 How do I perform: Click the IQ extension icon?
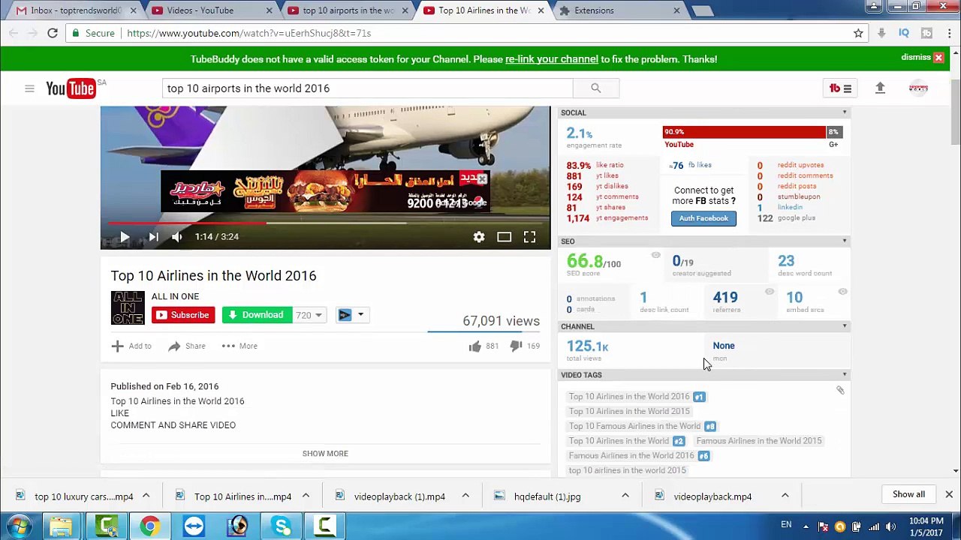point(904,33)
